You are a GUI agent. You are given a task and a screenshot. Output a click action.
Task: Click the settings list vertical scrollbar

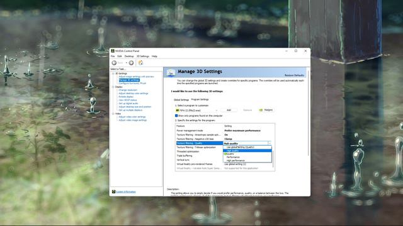tap(273, 159)
